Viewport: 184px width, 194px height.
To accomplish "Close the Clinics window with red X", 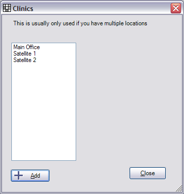I will coord(176,8).
